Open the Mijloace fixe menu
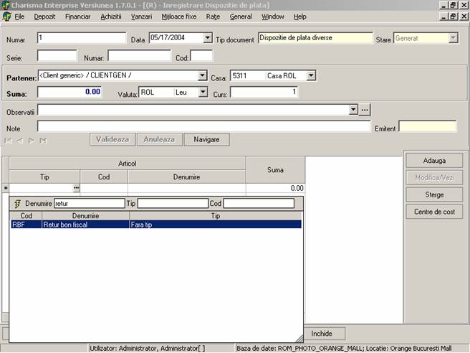The width and height of the screenshot is (470, 353). click(179, 17)
